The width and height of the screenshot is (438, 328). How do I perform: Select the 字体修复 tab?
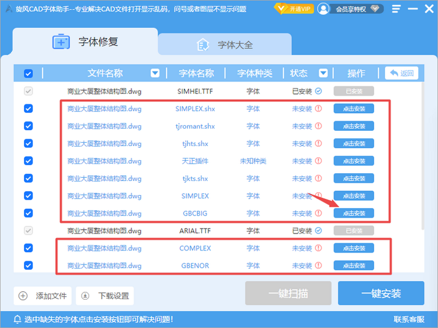tap(85, 42)
